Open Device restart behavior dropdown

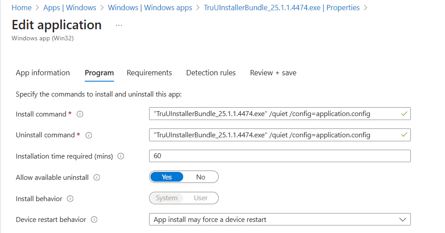[280, 219]
